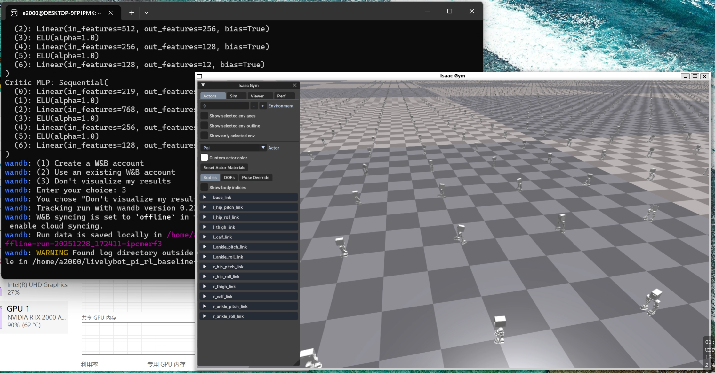Click the Isaac Gym window menu icon
Image resolution: width=715 pixels, height=373 pixels.
point(199,76)
